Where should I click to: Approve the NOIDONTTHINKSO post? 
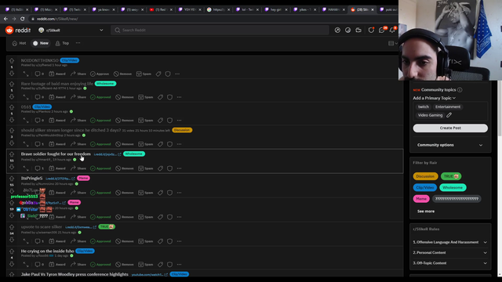click(100, 74)
